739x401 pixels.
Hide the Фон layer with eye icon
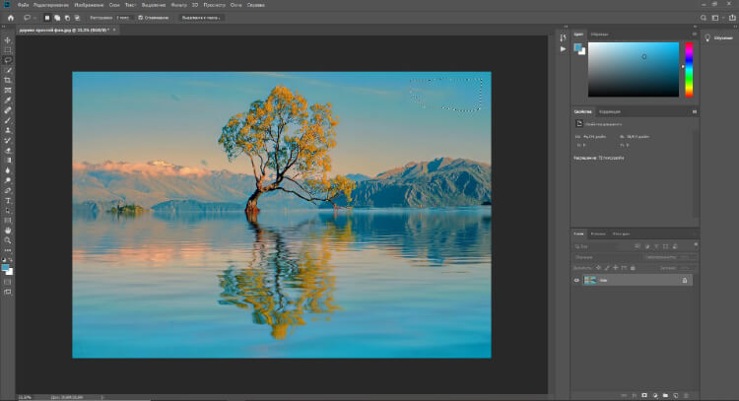(x=577, y=281)
